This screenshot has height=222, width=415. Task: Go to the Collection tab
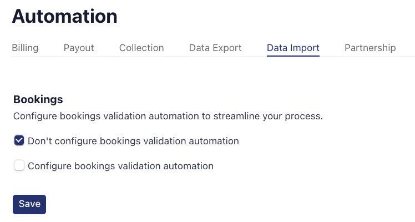(x=141, y=48)
